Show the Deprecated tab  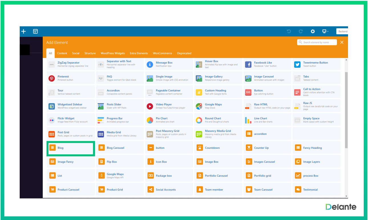pyautogui.click(x=184, y=53)
